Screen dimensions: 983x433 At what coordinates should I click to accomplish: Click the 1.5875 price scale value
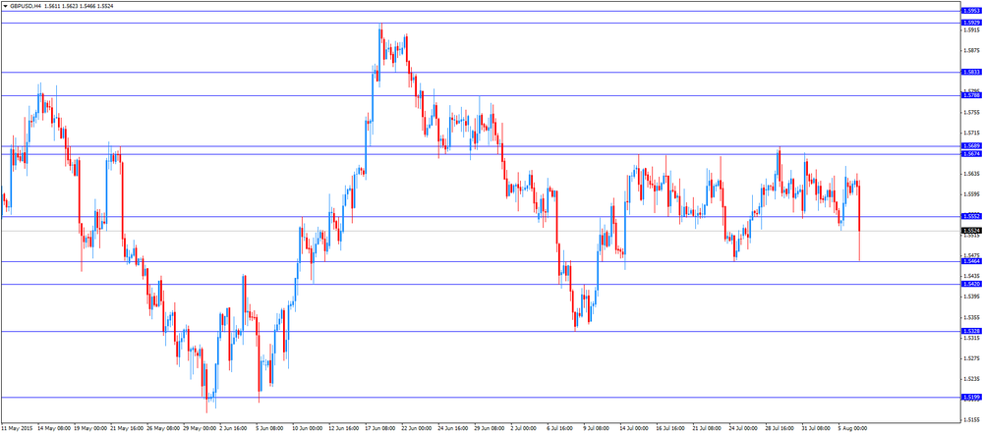pos(971,51)
